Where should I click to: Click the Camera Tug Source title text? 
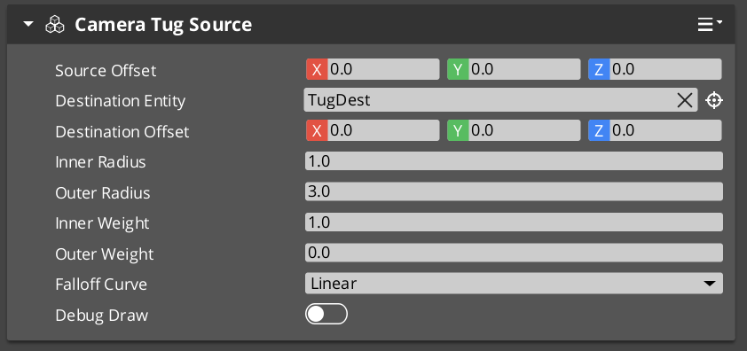[163, 25]
